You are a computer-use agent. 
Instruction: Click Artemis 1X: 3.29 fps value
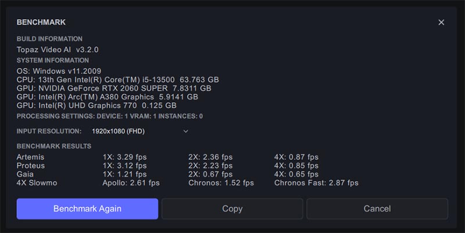pos(124,157)
